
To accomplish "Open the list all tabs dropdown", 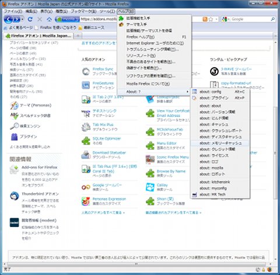I will click(x=275, y=36).
